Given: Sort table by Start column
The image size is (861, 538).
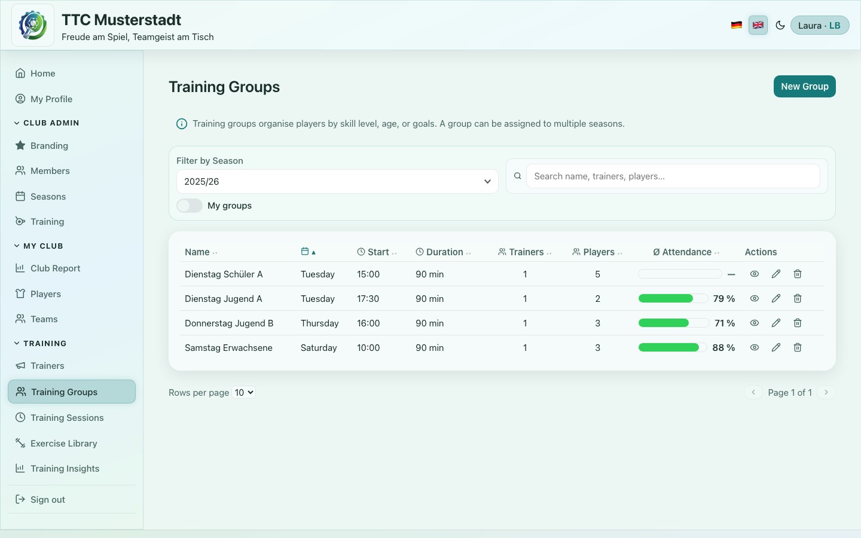Looking at the screenshot, I should click(377, 252).
